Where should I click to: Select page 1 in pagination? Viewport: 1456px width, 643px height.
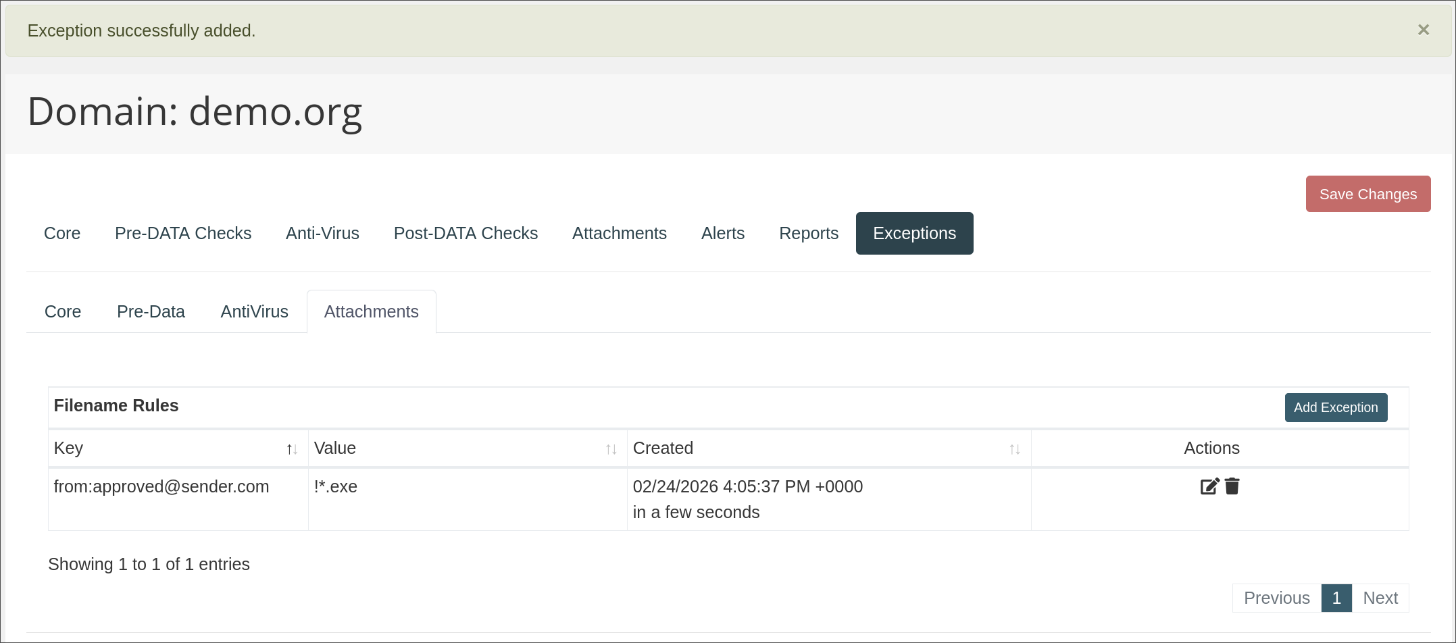pos(1336,598)
